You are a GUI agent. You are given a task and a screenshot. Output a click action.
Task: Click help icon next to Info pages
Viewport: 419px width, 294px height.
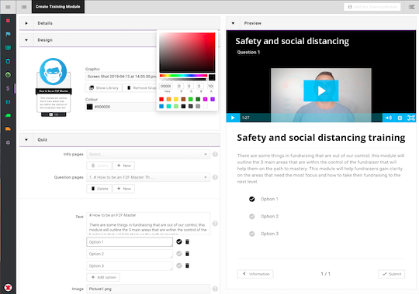coord(215,154)
